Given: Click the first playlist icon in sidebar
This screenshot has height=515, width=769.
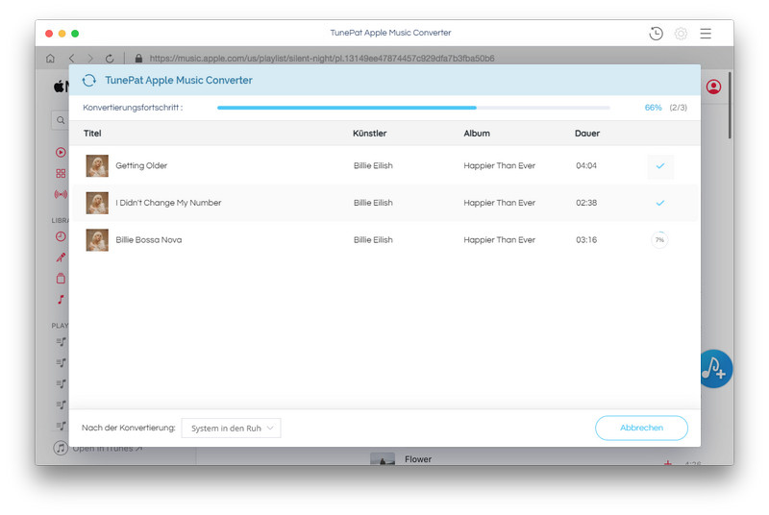Looking at the screenshot, I should tap(61, 341).
